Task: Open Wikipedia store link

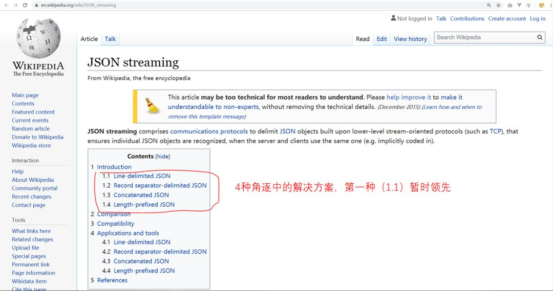Action: (x=31, y=145)
